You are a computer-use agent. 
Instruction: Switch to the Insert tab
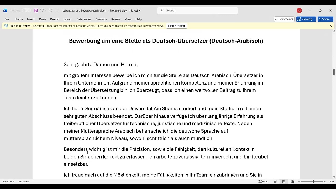click(x=31, y=19)
